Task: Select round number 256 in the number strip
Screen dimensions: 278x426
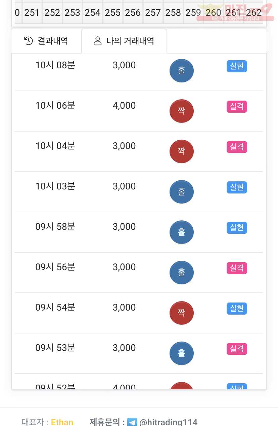Action: coord(133,13)
